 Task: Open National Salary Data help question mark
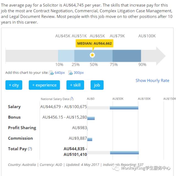click(71, 99)
